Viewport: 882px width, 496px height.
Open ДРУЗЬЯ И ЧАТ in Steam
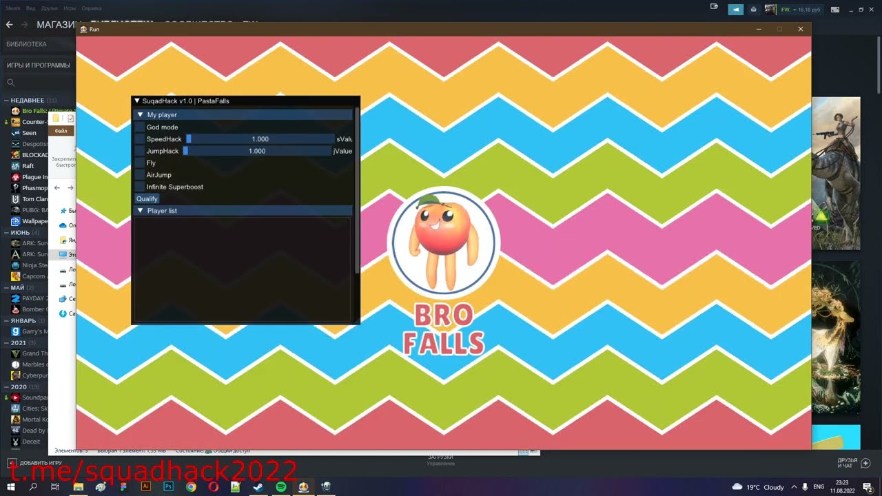tap(854, 463)
